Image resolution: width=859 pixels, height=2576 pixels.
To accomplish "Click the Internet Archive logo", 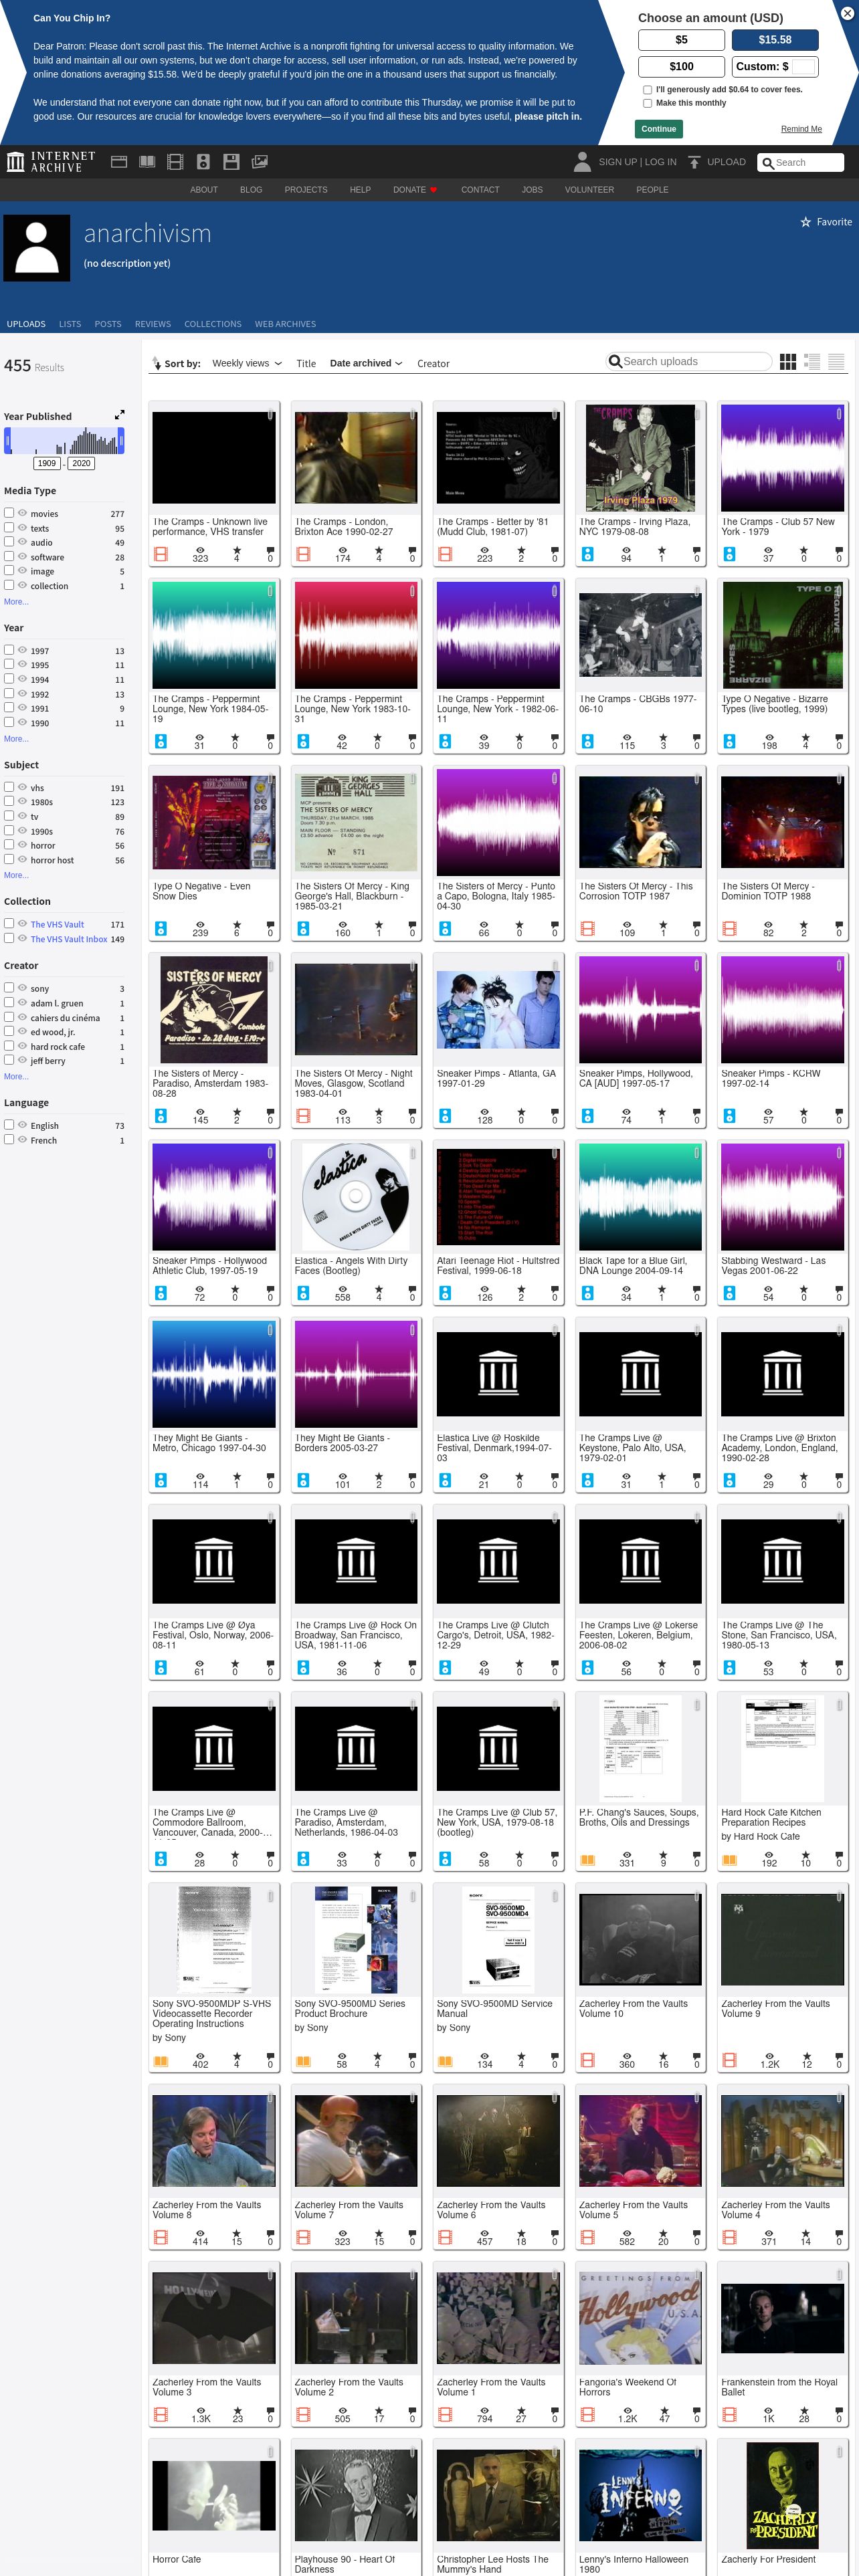I will [x=50, y=162].
